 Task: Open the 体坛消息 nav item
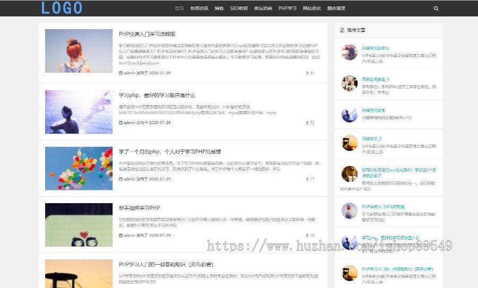[x=263, y=8]
